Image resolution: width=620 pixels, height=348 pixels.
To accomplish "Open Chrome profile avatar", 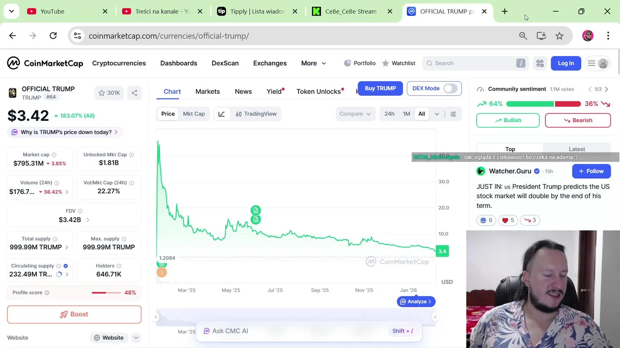I will 588,36.
